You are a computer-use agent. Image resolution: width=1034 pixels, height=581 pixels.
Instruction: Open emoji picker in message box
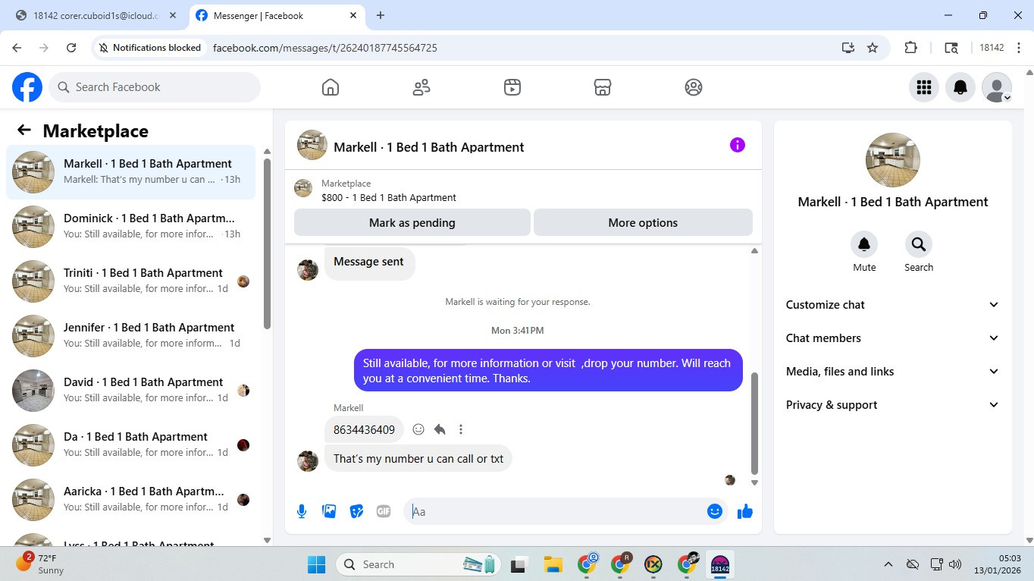(714, 511)
